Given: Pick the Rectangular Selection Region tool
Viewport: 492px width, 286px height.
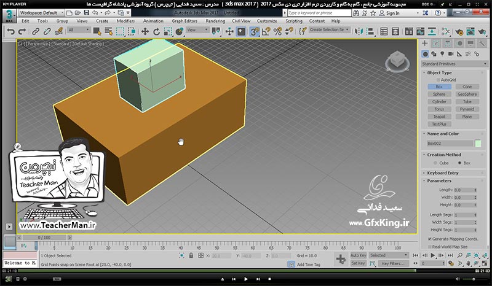Looking at the screenshot, I should click(x=120, y=31).
